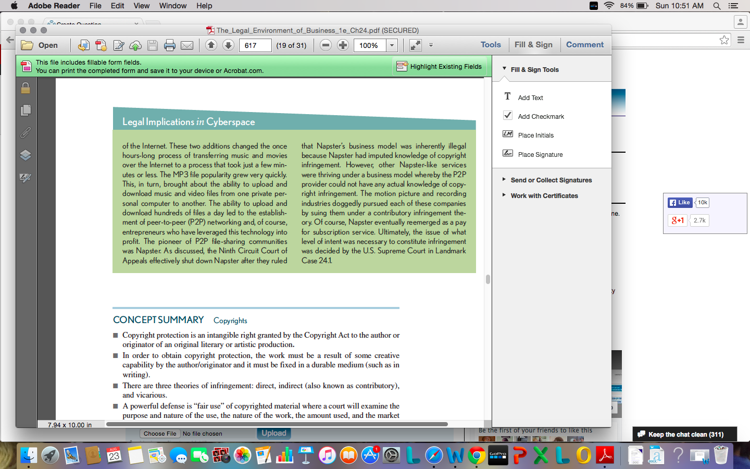Click the horizontal scrollbar under document

click(277, 424)
